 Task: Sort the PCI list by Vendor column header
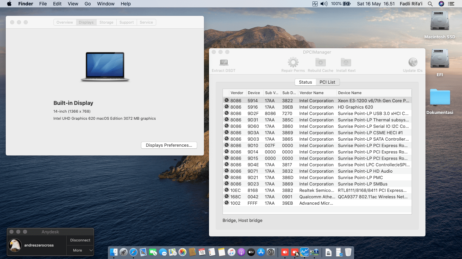(x=237, y=93)
